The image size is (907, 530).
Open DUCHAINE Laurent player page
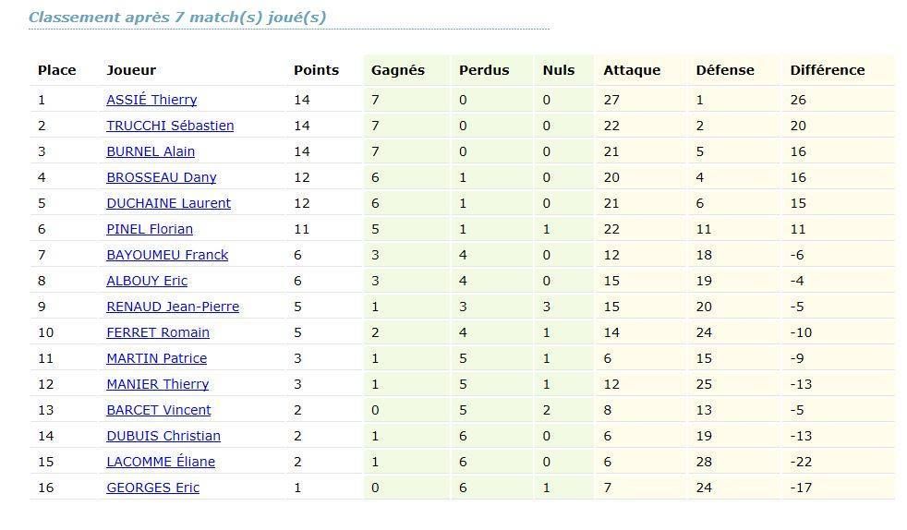tap(168, 203)
